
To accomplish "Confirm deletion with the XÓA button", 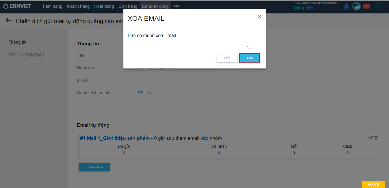I will pyautogui.click(x=250, y=58).
